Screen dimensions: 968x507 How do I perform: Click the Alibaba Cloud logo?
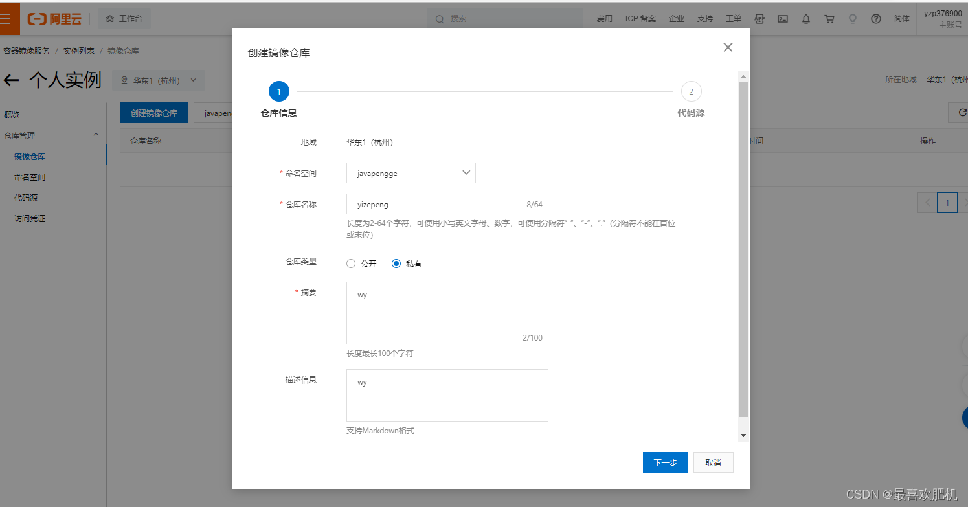click(54, 19)
